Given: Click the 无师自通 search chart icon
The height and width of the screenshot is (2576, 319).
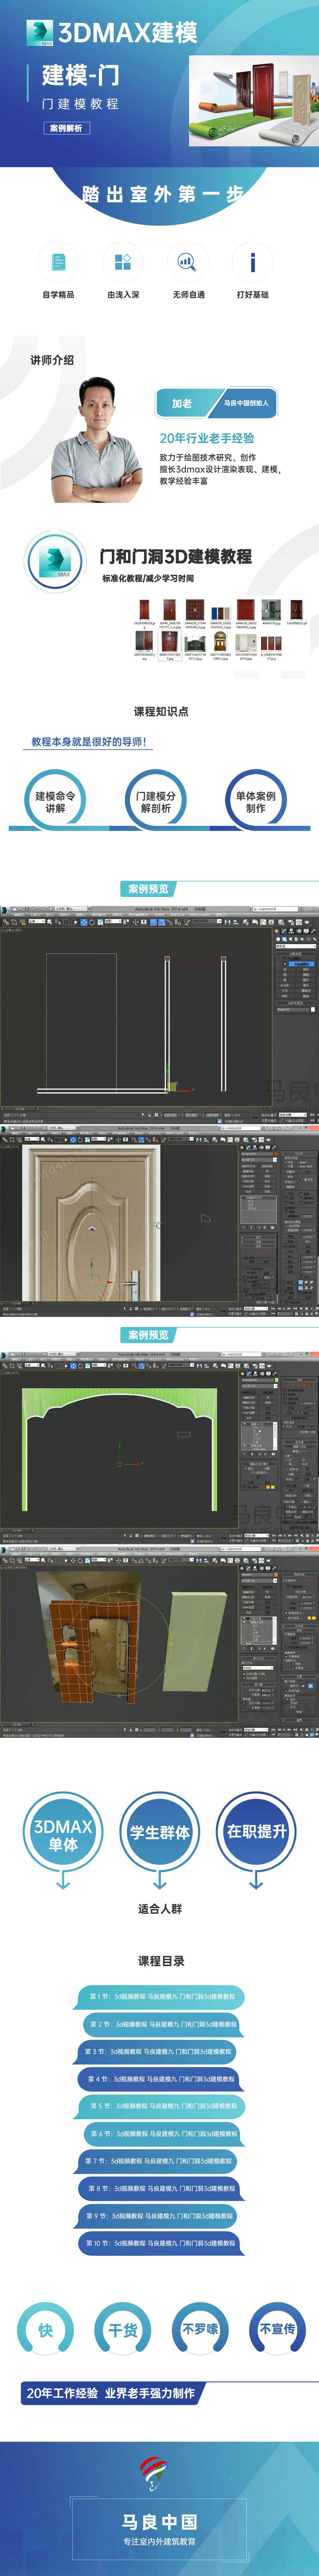Looking at the screenshot, I should 187,262.
